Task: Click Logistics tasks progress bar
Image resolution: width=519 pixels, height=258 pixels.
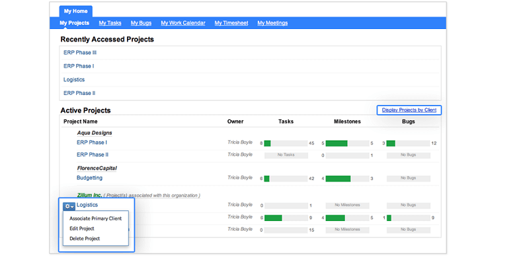Action: pos(286,205)
